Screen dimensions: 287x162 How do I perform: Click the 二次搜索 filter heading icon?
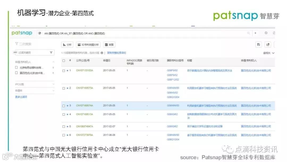click(16, 44)
